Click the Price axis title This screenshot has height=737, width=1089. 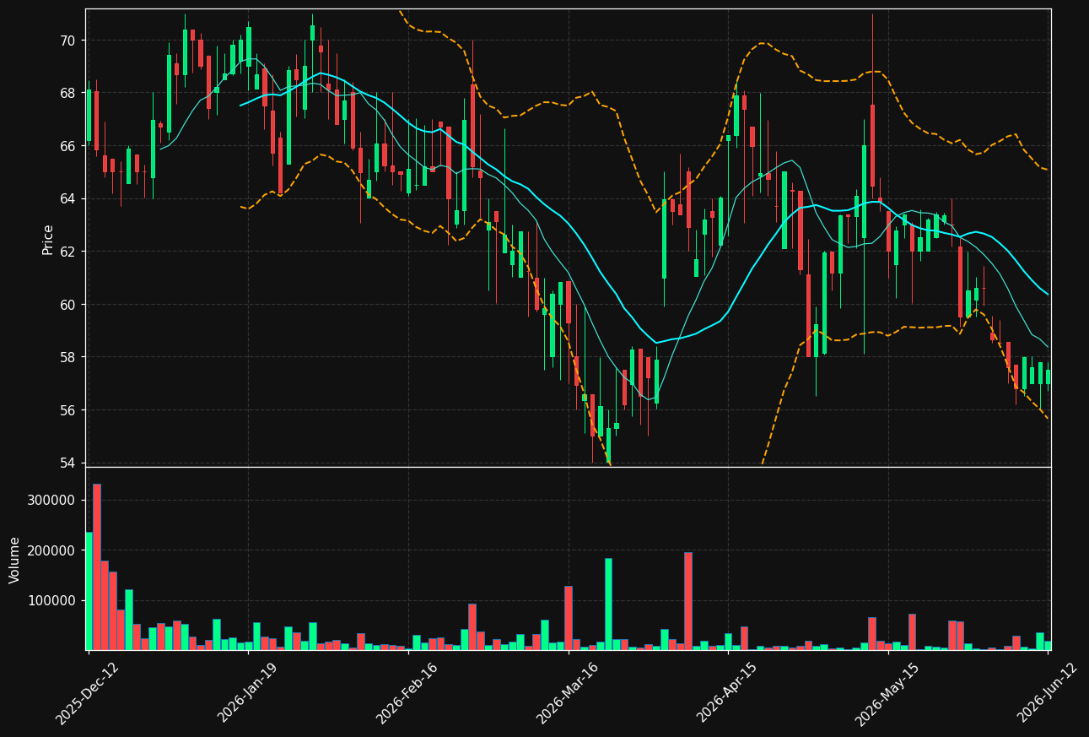48,239
